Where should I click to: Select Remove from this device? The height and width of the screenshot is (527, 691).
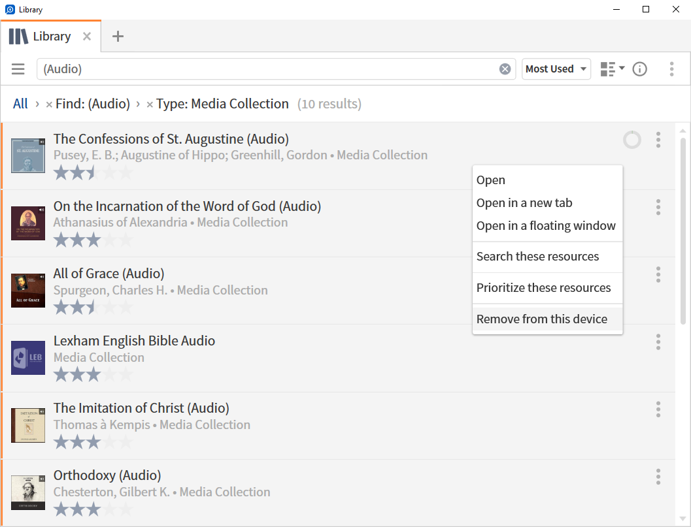(547, 319)
